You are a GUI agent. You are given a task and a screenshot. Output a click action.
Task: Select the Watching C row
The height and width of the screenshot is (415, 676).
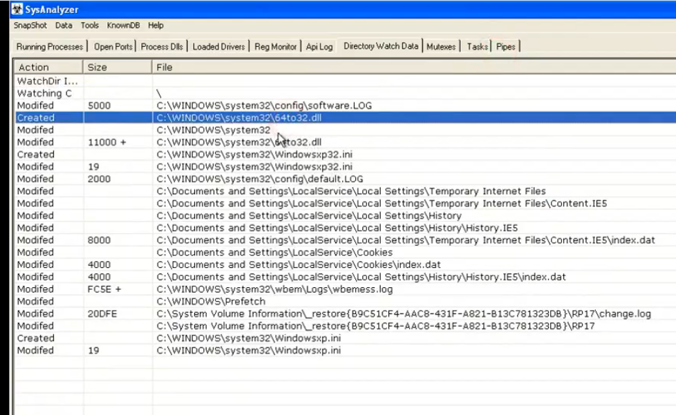pyautogui.click(x=346, y=93)
